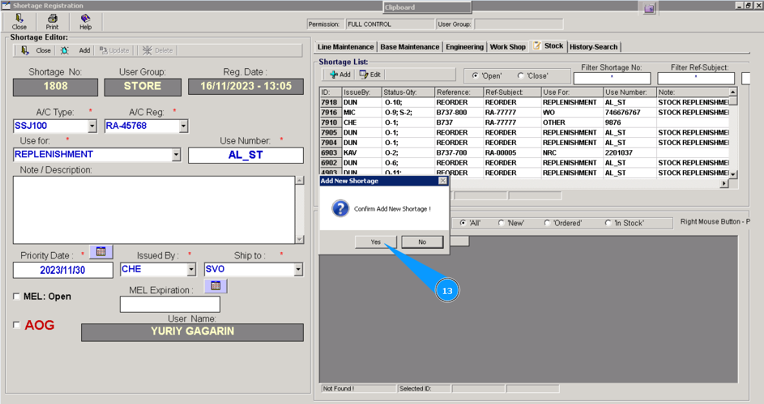Open the History-Search tab
The image size is (764, 404).
point(593,47)
